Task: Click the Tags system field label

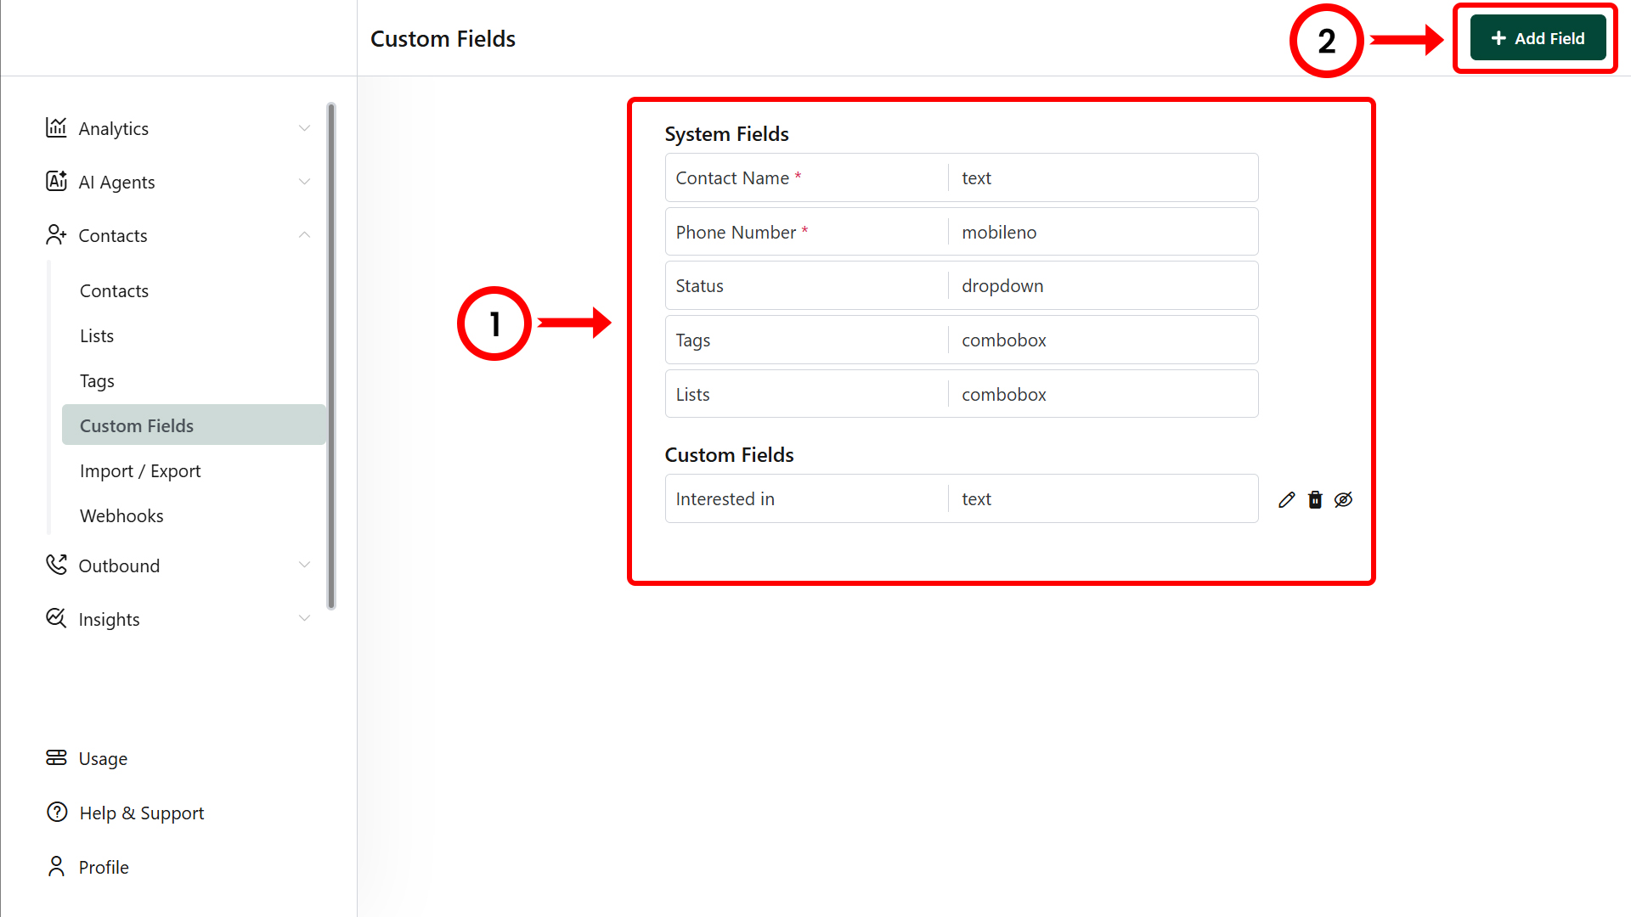Action: 693,340
